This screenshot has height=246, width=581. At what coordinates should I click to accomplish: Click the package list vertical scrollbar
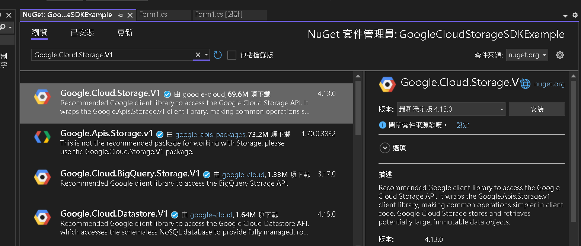point(358,108)
